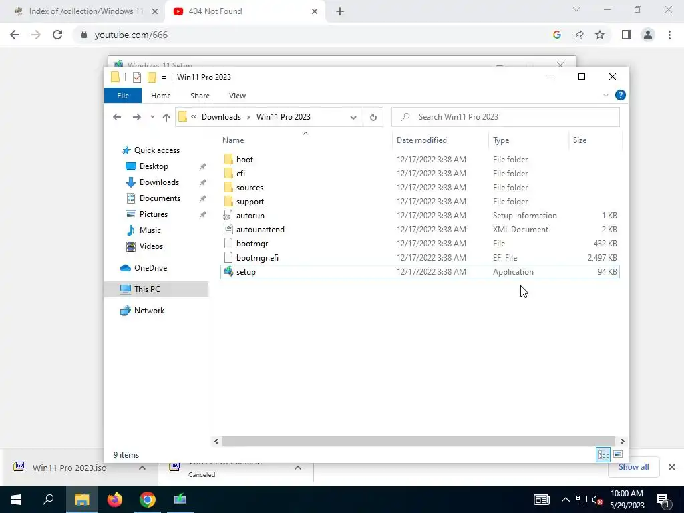Open the Chrome profile avatar
This screenshot has width=684, height=513.
pyautogui.click(x=648, y=35)
